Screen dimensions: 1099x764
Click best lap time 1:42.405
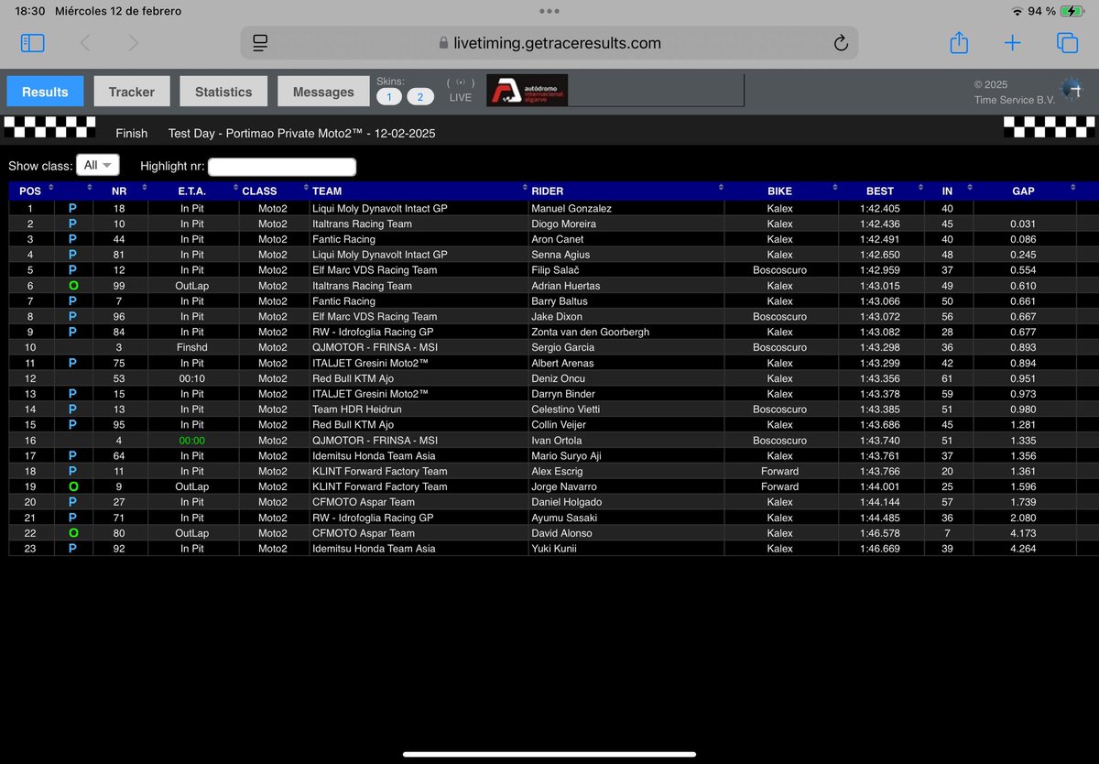(880, 209)
